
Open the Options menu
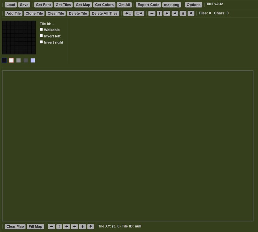tap(193, 5)
